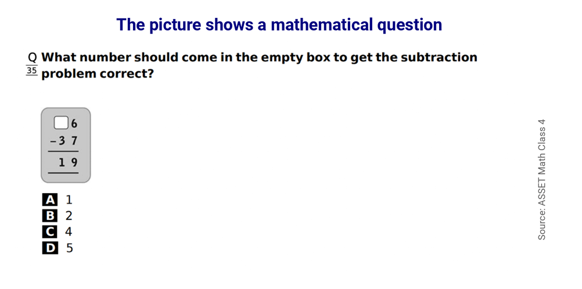582x289 pixels.
Task: Click the gray subtraction problem panel
Action: [66, 145]
